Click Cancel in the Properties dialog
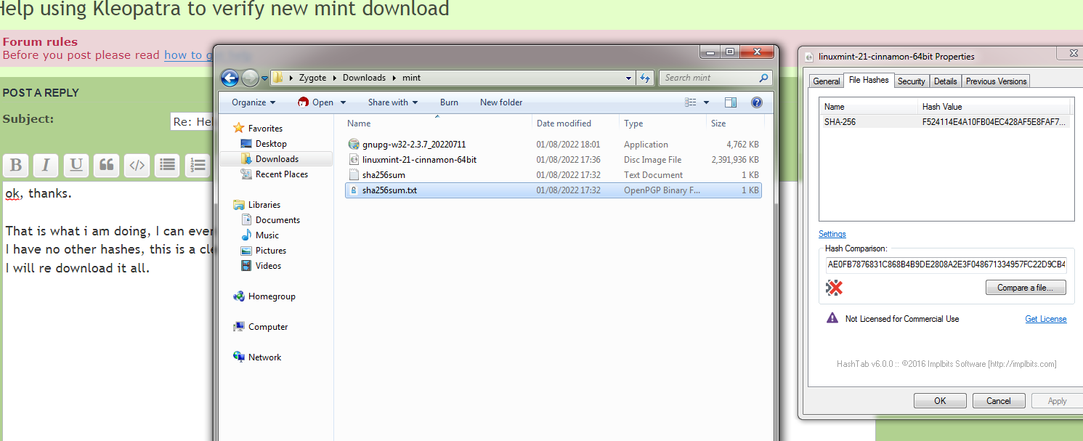1083x441 pixels. 998,401
